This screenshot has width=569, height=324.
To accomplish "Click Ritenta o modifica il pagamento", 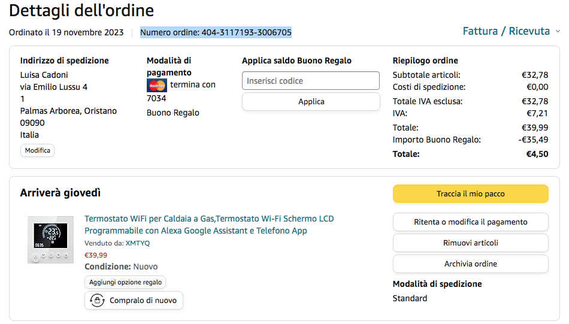I will tap(470, 222).
